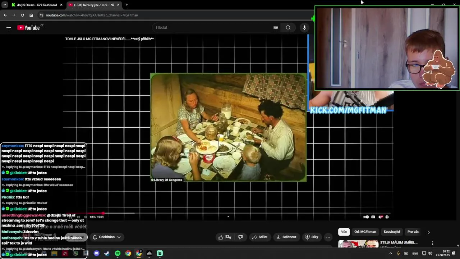Click the video frame to pause
This screenshot has width=460, height=259.
[x=228, y=128]
